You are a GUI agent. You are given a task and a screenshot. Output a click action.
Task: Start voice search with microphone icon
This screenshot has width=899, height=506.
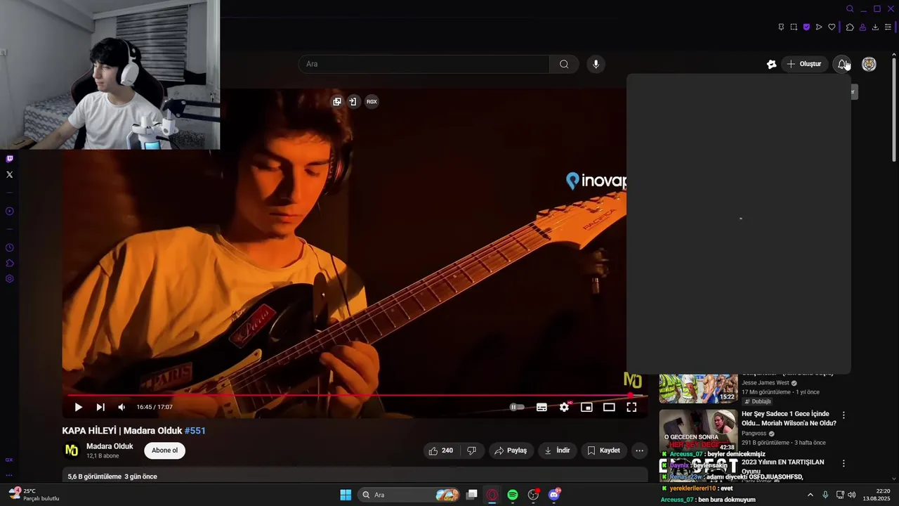coord(596,64)
